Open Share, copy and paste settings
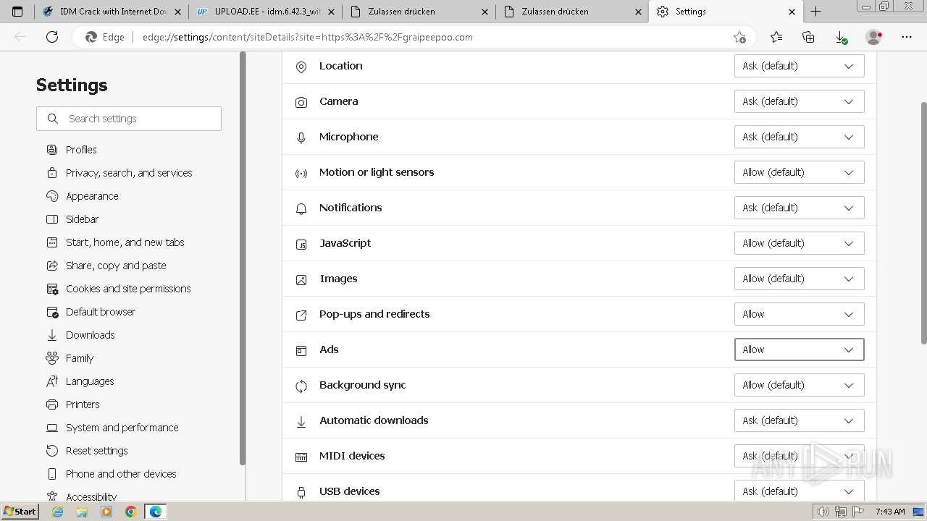 click(106, 266)
